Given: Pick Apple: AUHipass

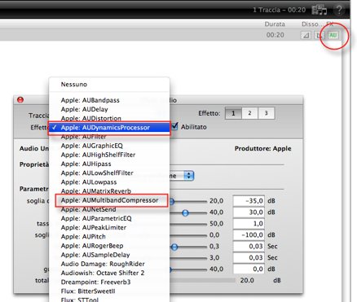Looking at the screenshot, I should coord(109,164).
